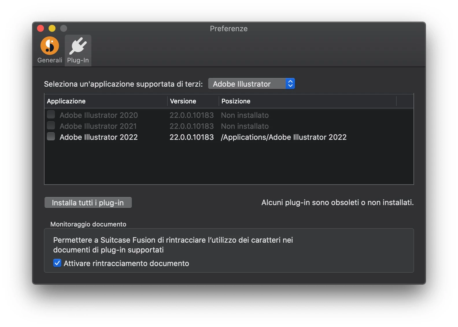Enable the Adobe Illustrator 2022 plug-in checkbox
This screenshot has width=458, height=327.
pos(51,137)
